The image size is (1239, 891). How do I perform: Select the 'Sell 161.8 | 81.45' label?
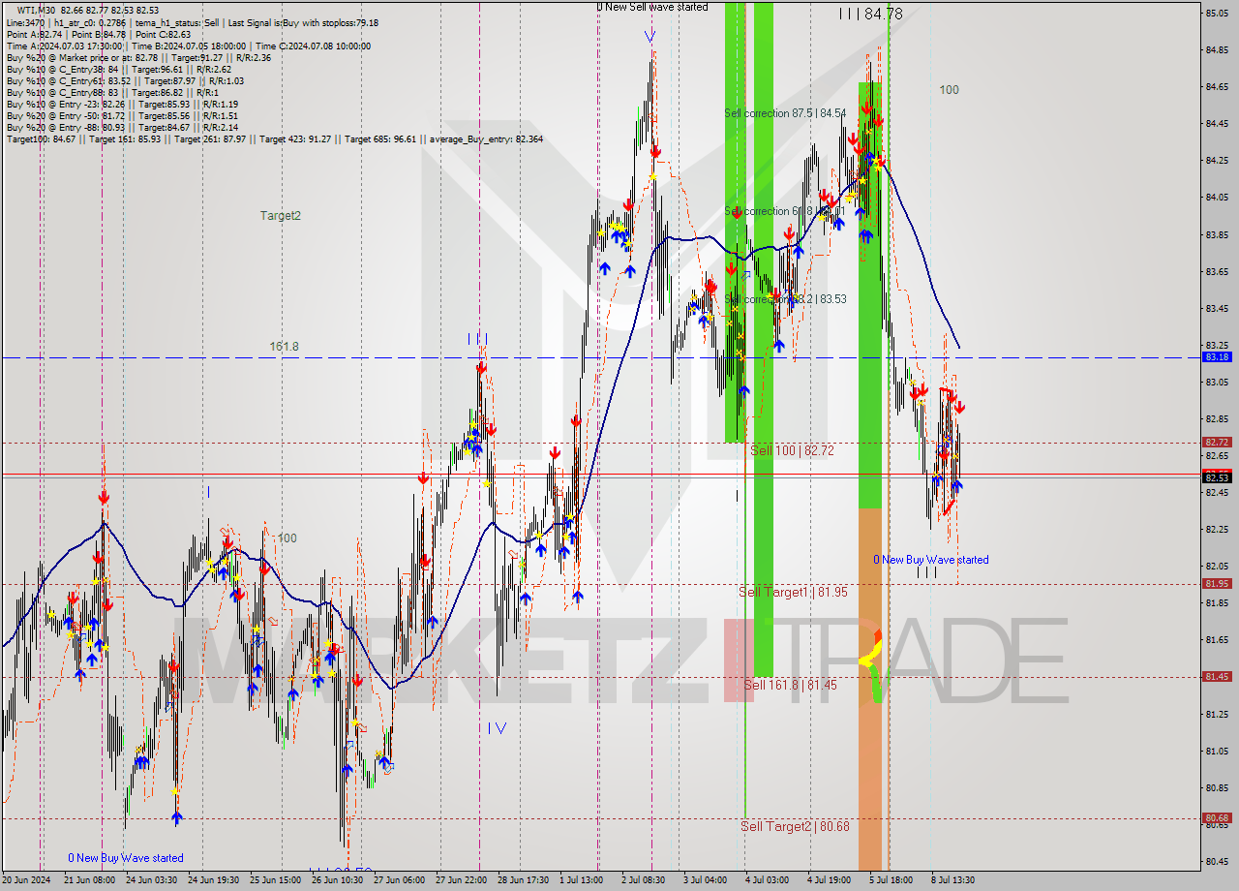[791, 685]
